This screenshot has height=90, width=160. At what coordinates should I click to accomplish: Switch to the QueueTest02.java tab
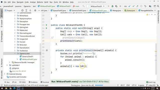pyautogui.click(x=59, y=10)
